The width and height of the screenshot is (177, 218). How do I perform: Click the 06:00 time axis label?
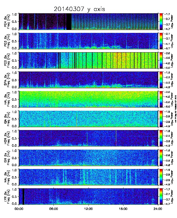(x=54, y=209)
